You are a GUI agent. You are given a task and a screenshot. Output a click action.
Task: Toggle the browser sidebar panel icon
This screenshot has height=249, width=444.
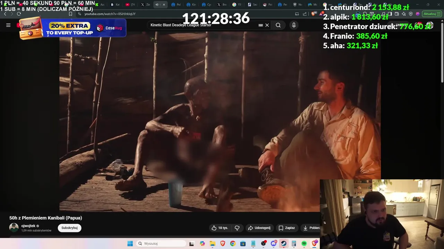(x=390, y=14)
